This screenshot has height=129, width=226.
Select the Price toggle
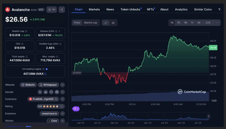77,23
